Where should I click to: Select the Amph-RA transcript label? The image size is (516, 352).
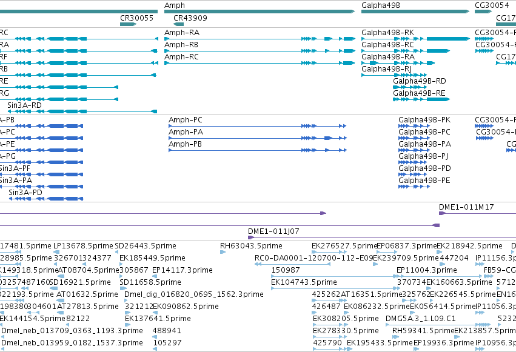182,33
